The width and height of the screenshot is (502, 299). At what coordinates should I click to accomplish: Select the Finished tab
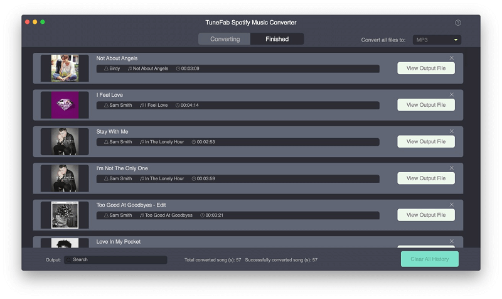click(277, 39)
